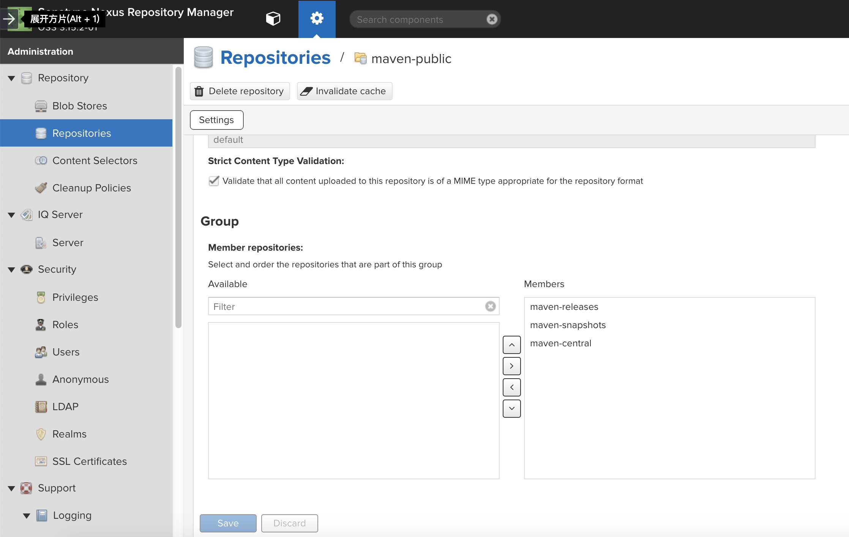
Task: Collapse the Support tree section
Action: coord(11,488)
